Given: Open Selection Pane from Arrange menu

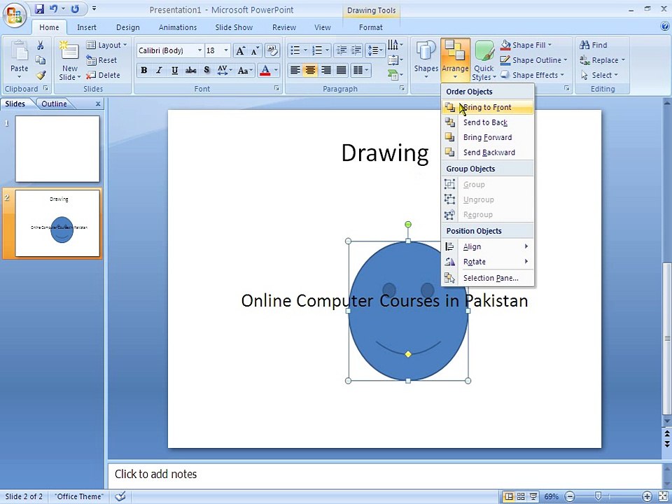Looking at the screenshot, I should [488, 278].
